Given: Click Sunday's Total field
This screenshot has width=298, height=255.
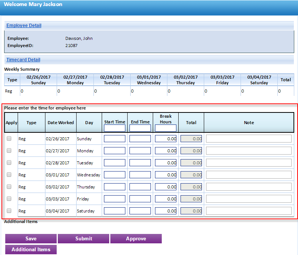Looking at the screenshot, I should [191, 139].
